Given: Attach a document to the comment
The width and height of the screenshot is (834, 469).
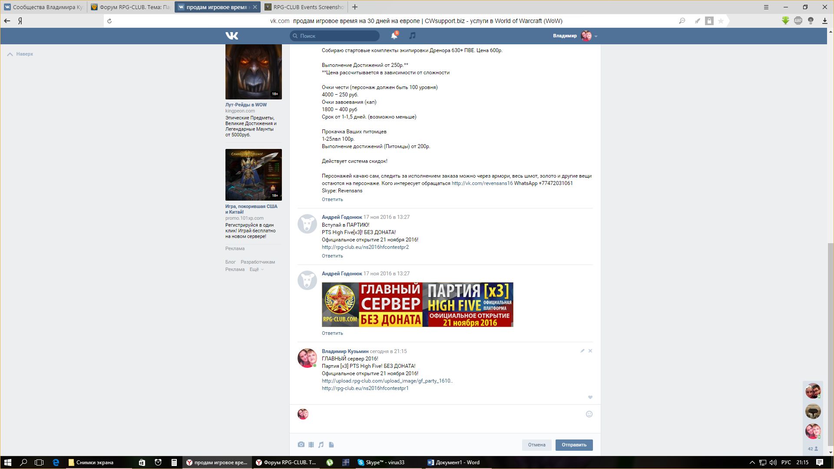Looking at the screenshot, I should click(x=331, y=445).
